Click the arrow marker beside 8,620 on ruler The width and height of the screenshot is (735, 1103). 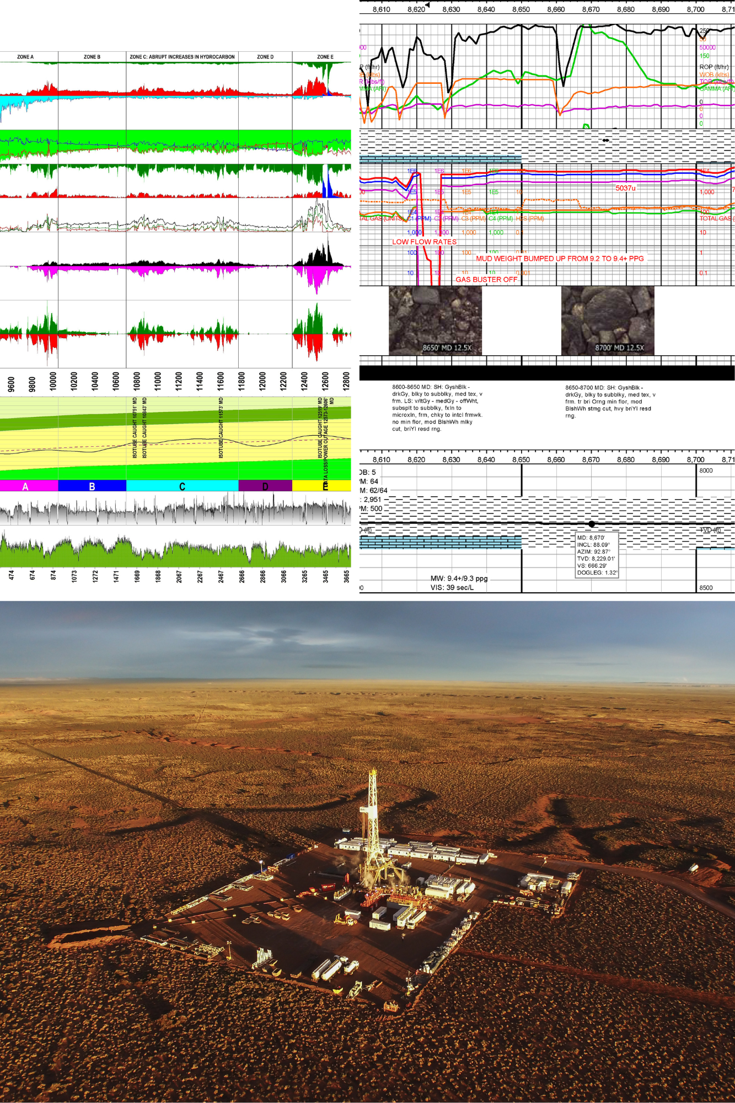click(428, 4)
